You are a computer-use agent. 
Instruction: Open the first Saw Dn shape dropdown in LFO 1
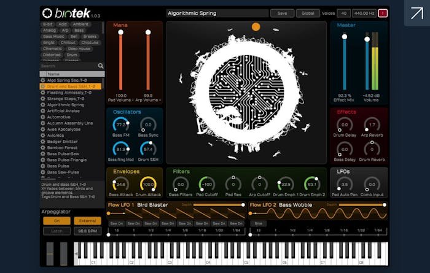pyautogui.click(x=117, y=223)
